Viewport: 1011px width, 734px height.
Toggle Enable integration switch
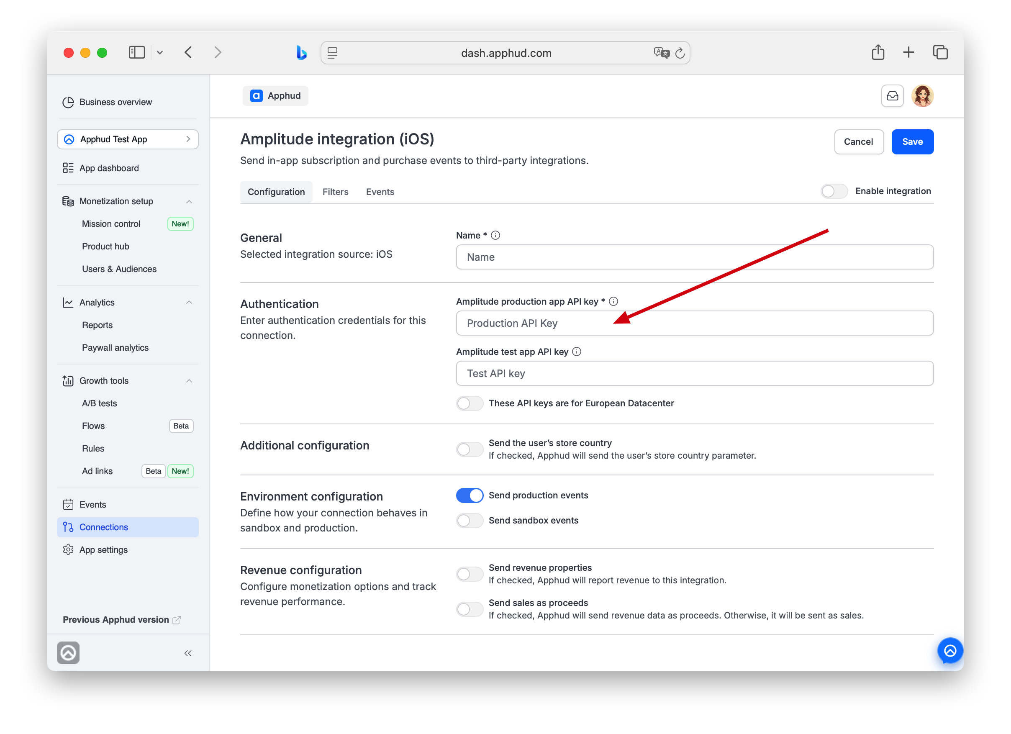pos(834,191)
